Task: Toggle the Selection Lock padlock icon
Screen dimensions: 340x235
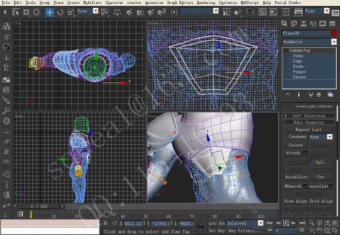Action: point(105,223)
